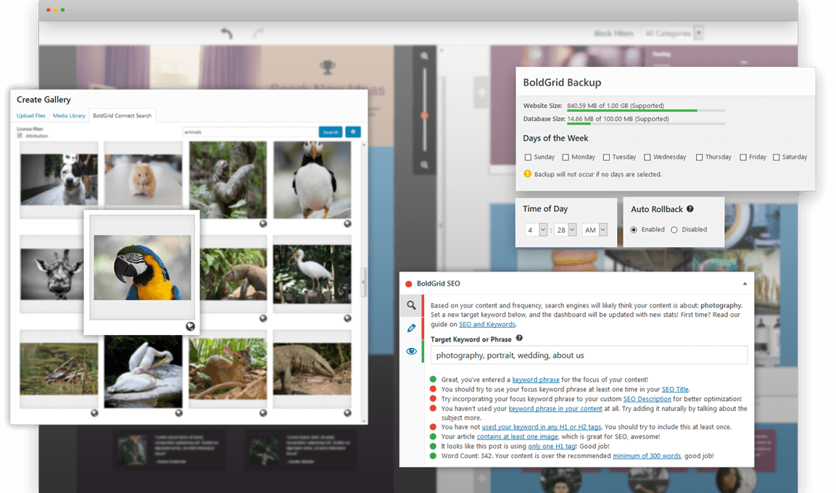Image resolution: width=836 pixels, height=493 pixels.
Task: Tick the Monday backup checkbox
Action: [566, 157]
